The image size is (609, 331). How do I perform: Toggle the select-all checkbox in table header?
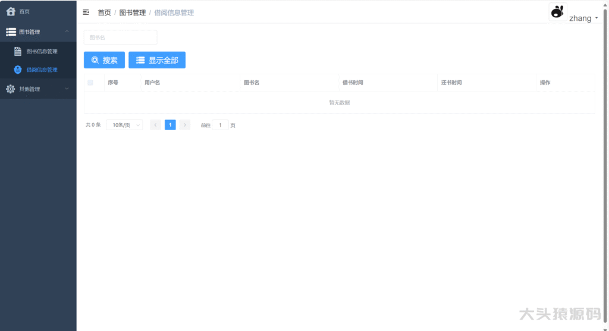tap(90, 83)
